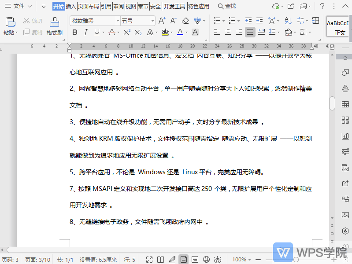
Task: Decrease font size with the A- icon
Action: pos(173,21)
